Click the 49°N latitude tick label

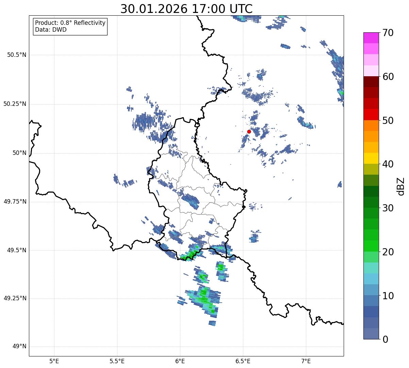19,347
